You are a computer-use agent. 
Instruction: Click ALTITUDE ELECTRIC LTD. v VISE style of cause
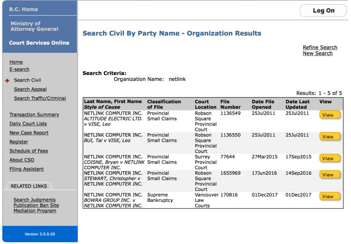tap(113, 121)
